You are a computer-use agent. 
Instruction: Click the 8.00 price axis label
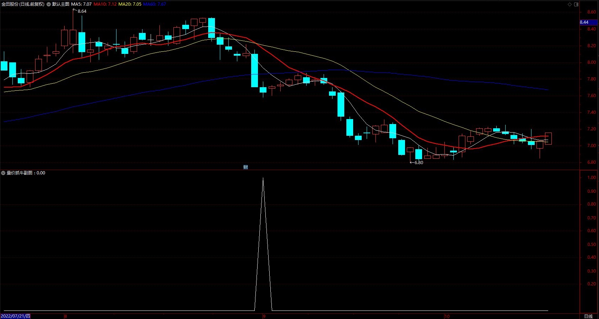(x=592, y=62)
